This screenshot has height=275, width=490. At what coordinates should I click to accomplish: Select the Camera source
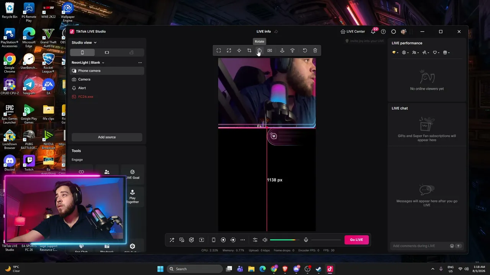pos(107,79)
